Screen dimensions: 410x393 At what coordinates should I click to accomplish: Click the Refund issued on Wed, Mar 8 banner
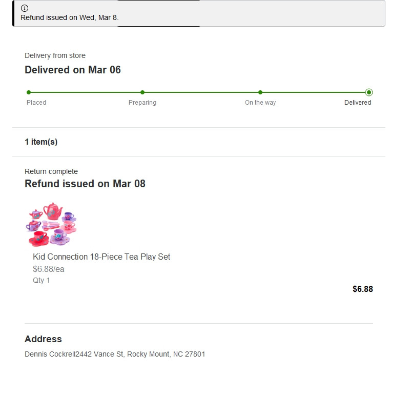point(199,13)
